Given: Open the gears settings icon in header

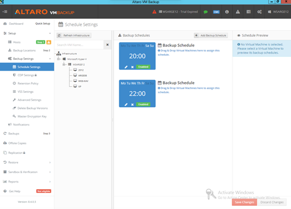Looking at the screenshot, I should (260, 12).
